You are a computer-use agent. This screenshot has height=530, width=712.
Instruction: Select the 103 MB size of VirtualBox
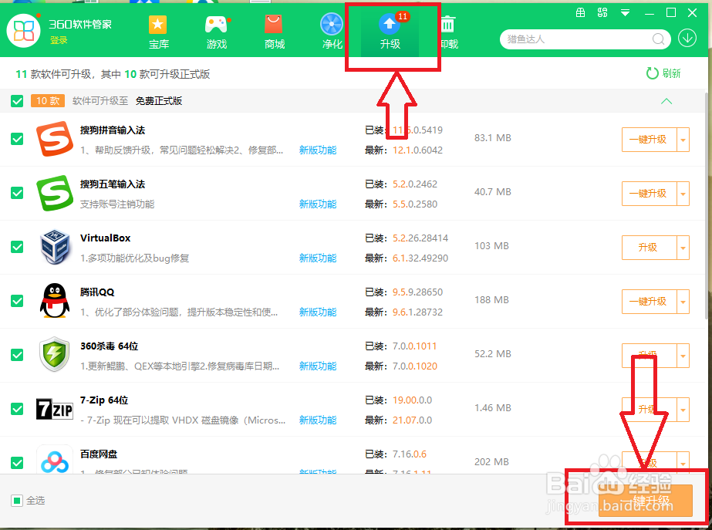492,245
